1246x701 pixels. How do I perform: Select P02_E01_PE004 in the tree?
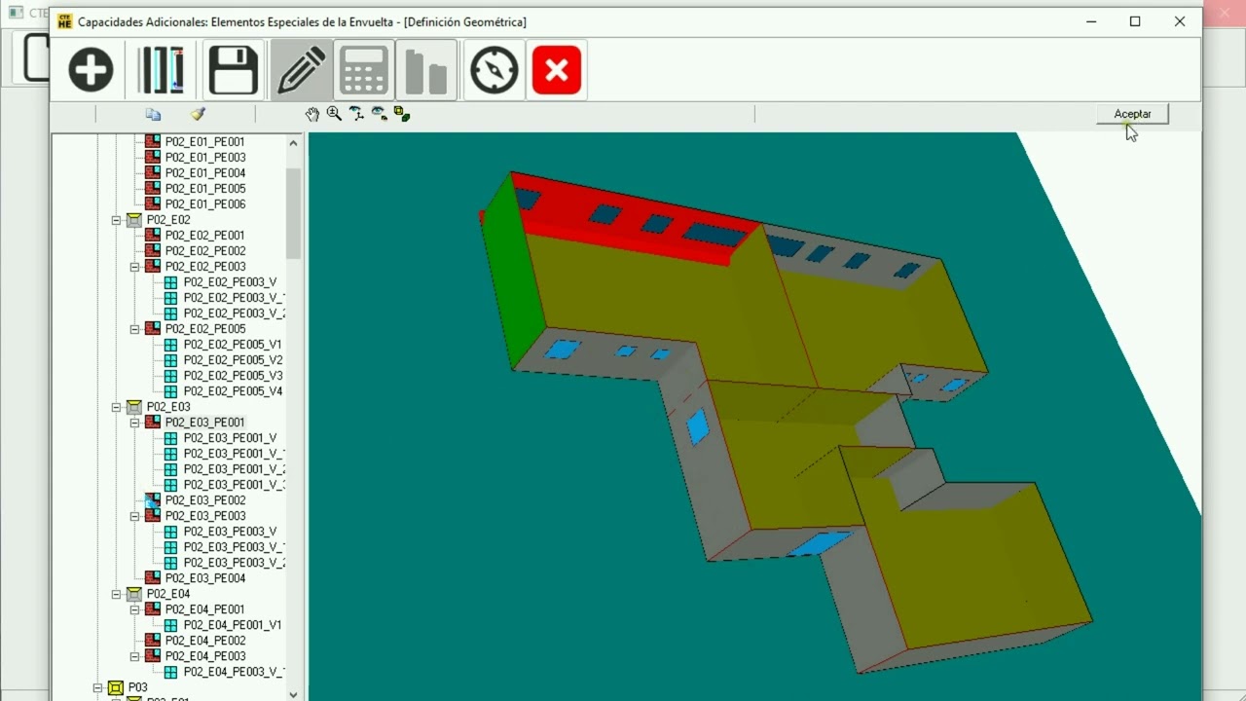coord(204,173)
